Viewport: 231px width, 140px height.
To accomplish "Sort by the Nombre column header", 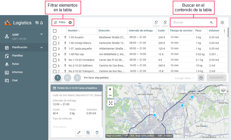I will tap(74, 30).
